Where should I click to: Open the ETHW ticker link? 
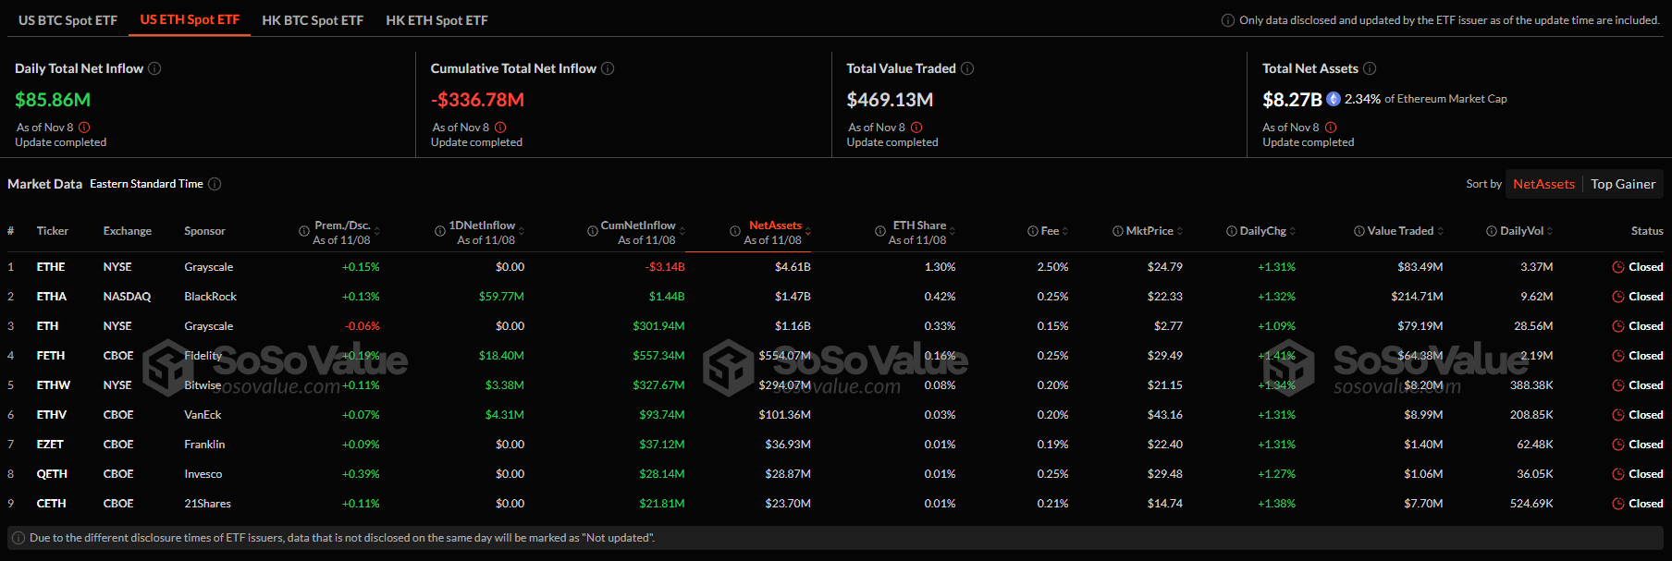[x=54, y=385]
